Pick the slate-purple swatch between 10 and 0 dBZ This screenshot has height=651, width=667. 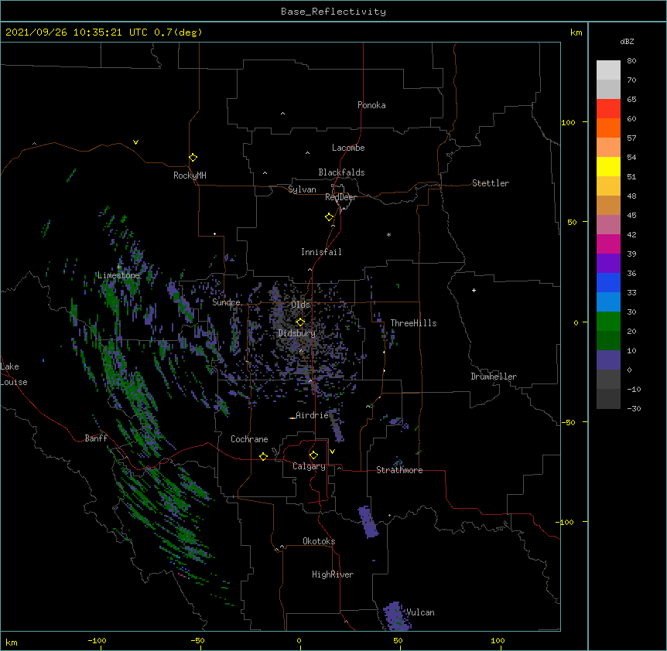point(608,360)
